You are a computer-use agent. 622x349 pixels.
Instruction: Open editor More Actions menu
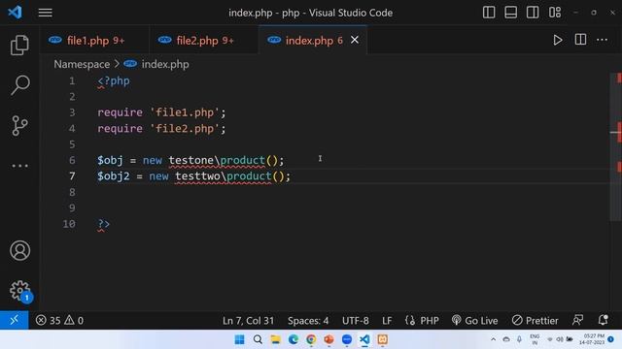pos(602,40)
